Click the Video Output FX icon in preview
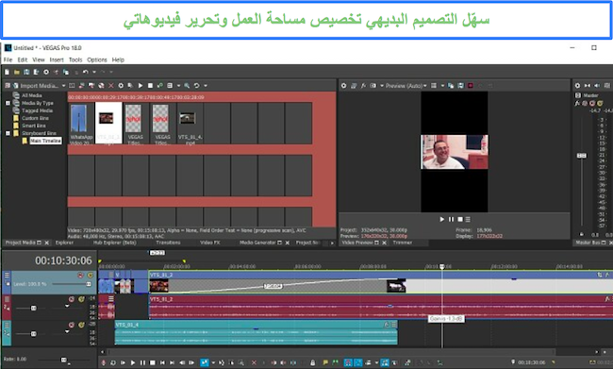 tap(363, 86)
